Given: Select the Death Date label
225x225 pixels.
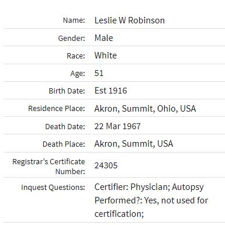Looking at the screenshot, I should (x=65, y=127).
